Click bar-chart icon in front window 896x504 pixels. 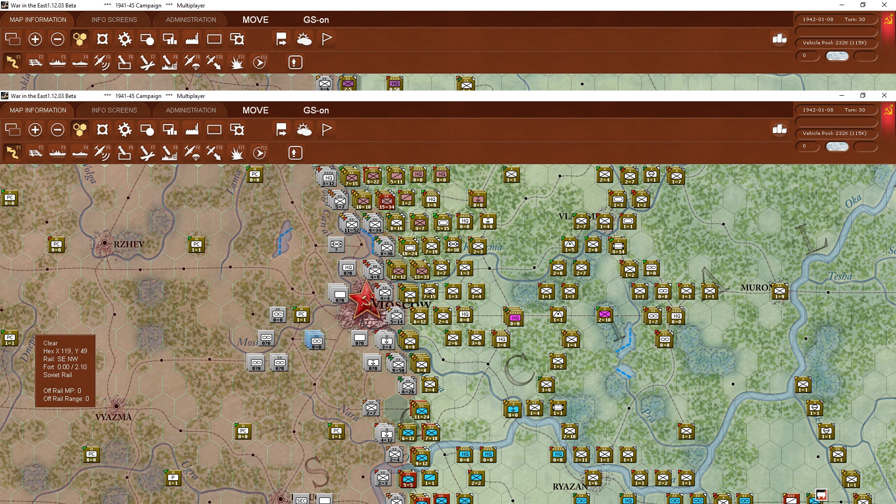coord(780,129)
